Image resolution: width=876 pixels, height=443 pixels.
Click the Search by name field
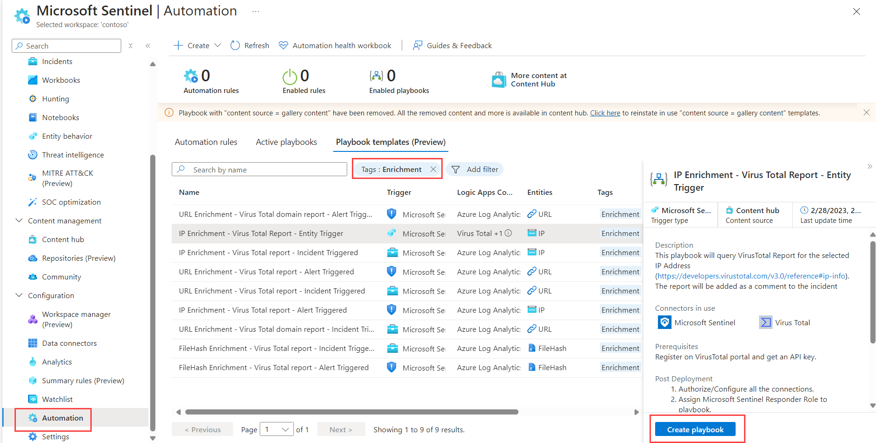[259, 169]
